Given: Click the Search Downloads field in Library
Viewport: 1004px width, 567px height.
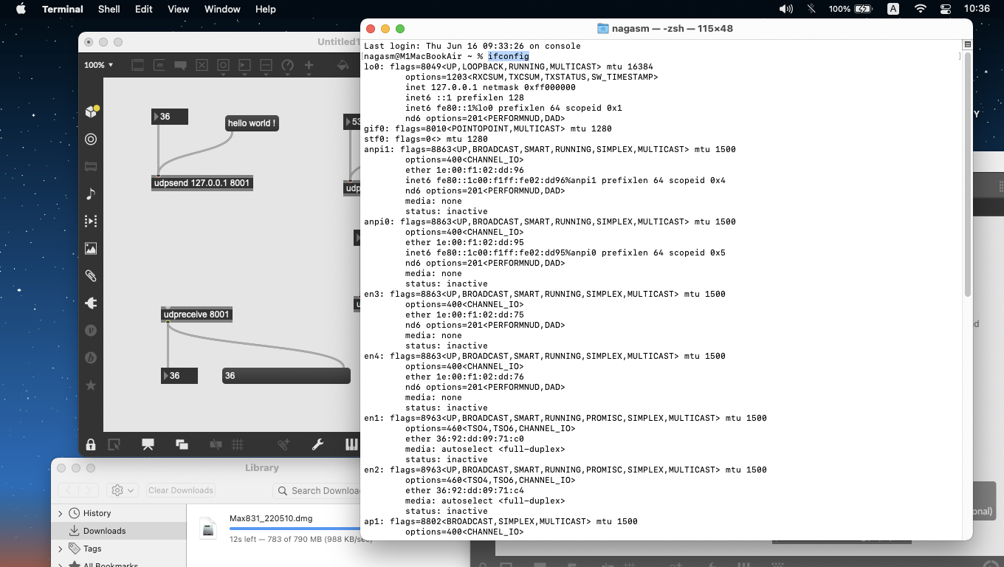Looking at the screenshot, I should tap(317, 490).
